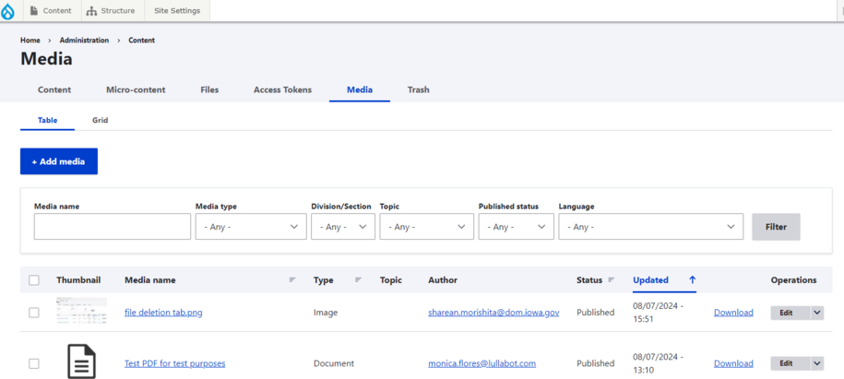Click the Status column sort icon
The height and width of the screenshot is (379, 844).
coord(611,280)
